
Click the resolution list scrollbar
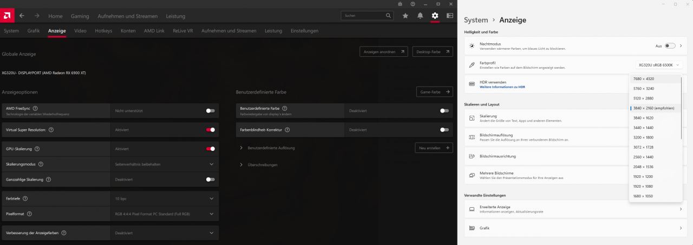pyautogui.click(x=681, y=108)
